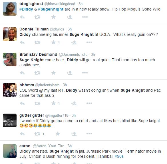Favorite Donnie Tillman's tweet with star
The height and width of the screenshot is (164, 167).
click(x=53, y=42)
